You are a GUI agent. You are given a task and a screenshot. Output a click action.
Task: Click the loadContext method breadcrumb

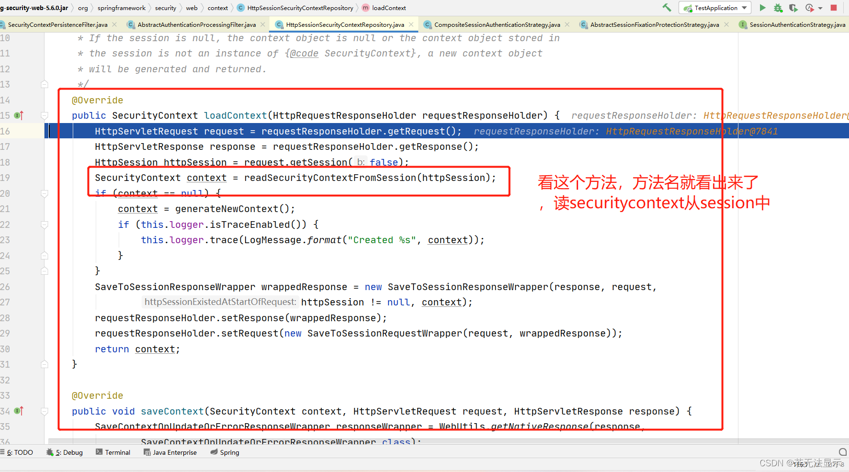[x=384, y=8]
